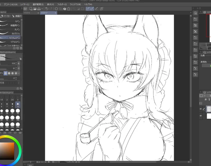Open the フィルター(I) menu
Image resolution: width=211 pixels, height=166 pixels.
pyautogui.click(x=62, y=4)
